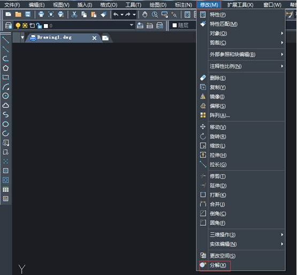Open the Undo history dropdown arrow
The width and height of the screenshot is (297, 275).
tap(122, 14)
